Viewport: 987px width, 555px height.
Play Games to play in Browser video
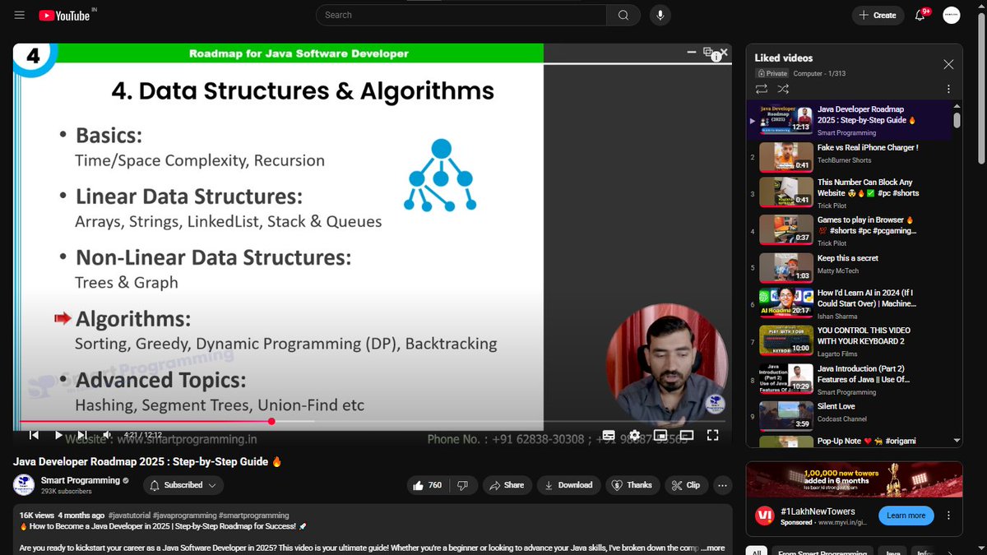coord(848,231)
